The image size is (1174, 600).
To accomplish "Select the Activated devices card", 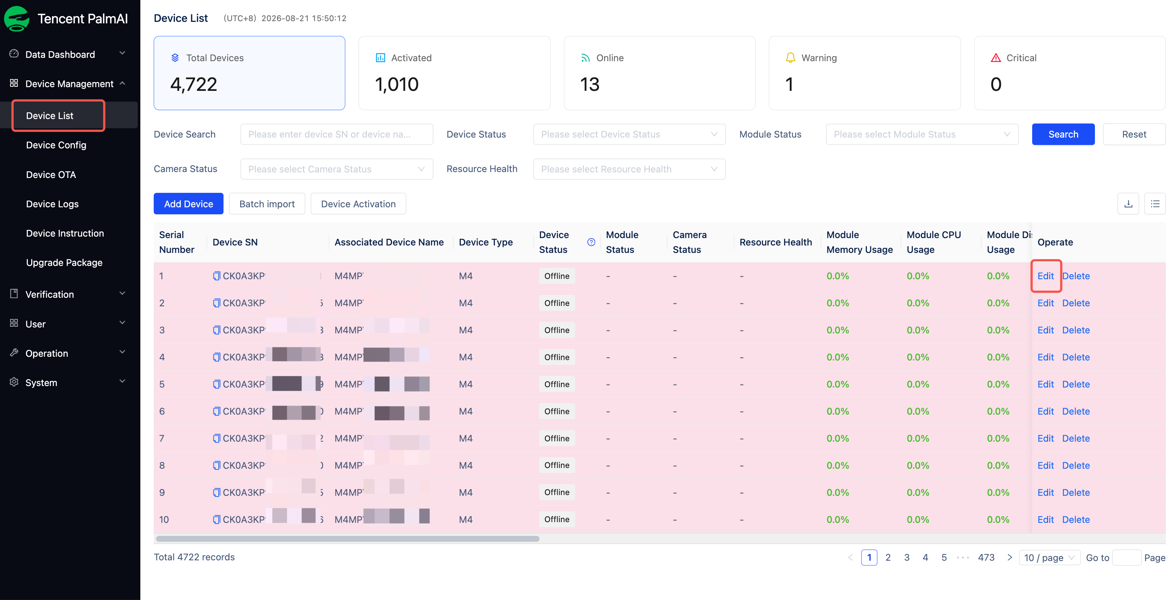I will (x=454, y=73).
